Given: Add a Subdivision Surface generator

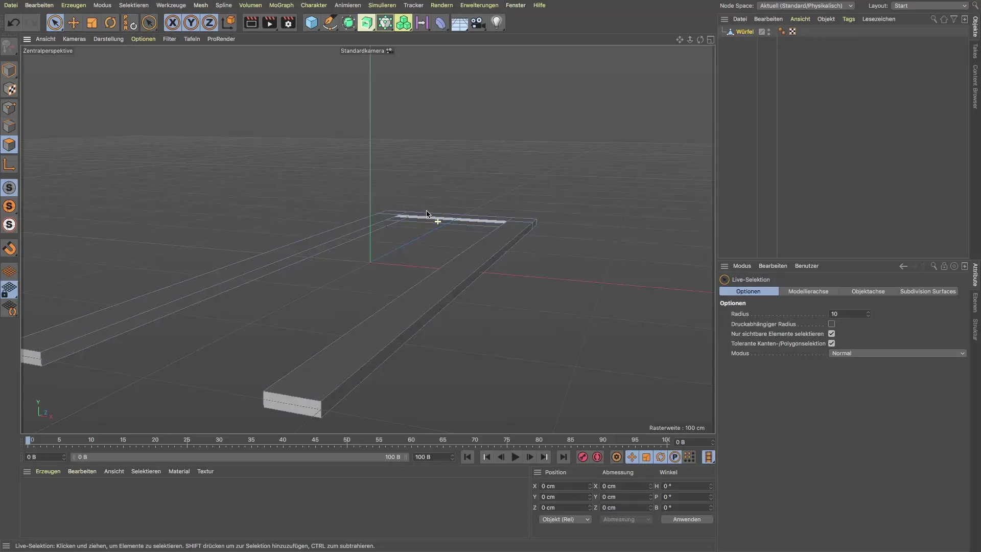Looking at the screenshot, I should 348,22.
